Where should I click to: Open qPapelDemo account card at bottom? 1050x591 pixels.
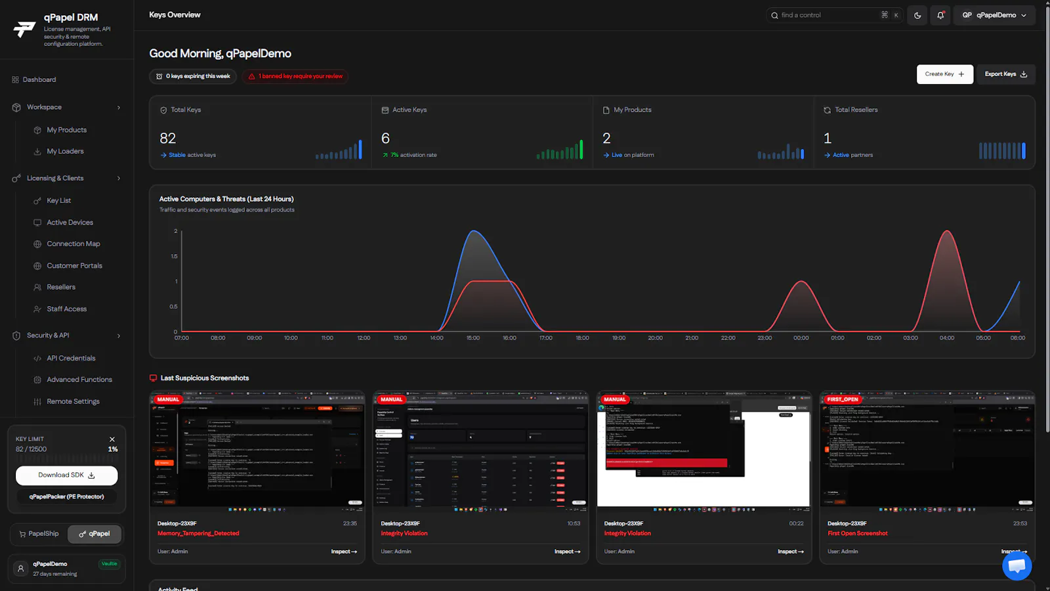point(67,569)
